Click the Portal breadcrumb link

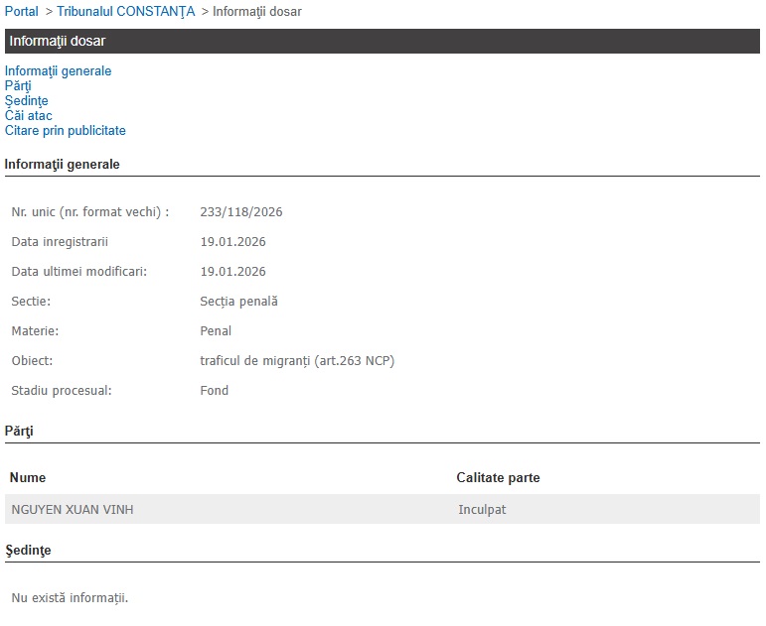(x=21, y=12)
